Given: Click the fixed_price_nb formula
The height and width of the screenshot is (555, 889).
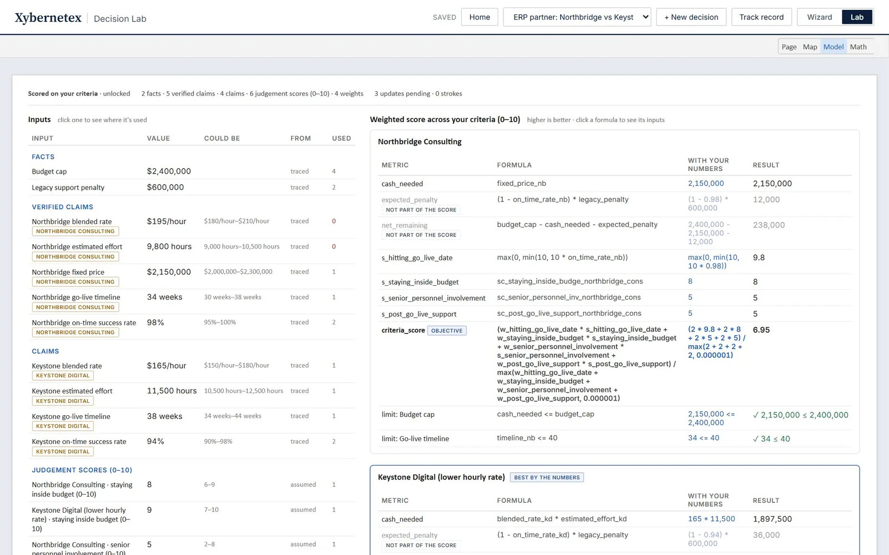Looking at the screenshot, I should coord(521,183).
